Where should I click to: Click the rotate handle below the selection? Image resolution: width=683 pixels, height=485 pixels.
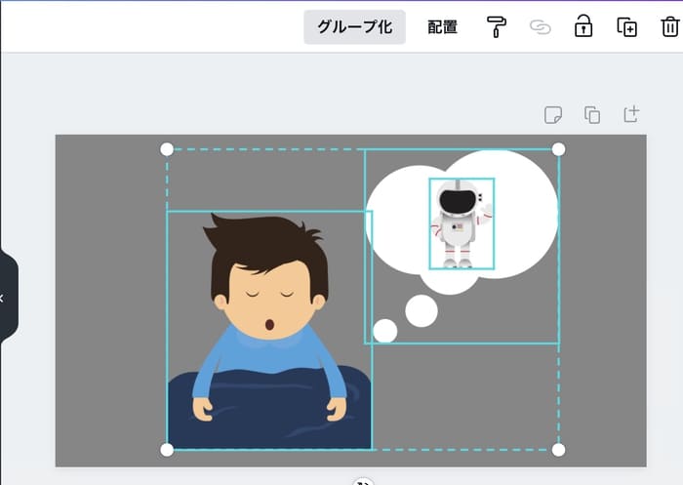pyautogui.click(x=363, y=481)
